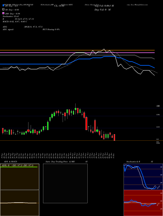Click the 'Stochastics & R' panel title
Image resolution: width=163 pixels, height=216 pixels.
coord(133,162)
